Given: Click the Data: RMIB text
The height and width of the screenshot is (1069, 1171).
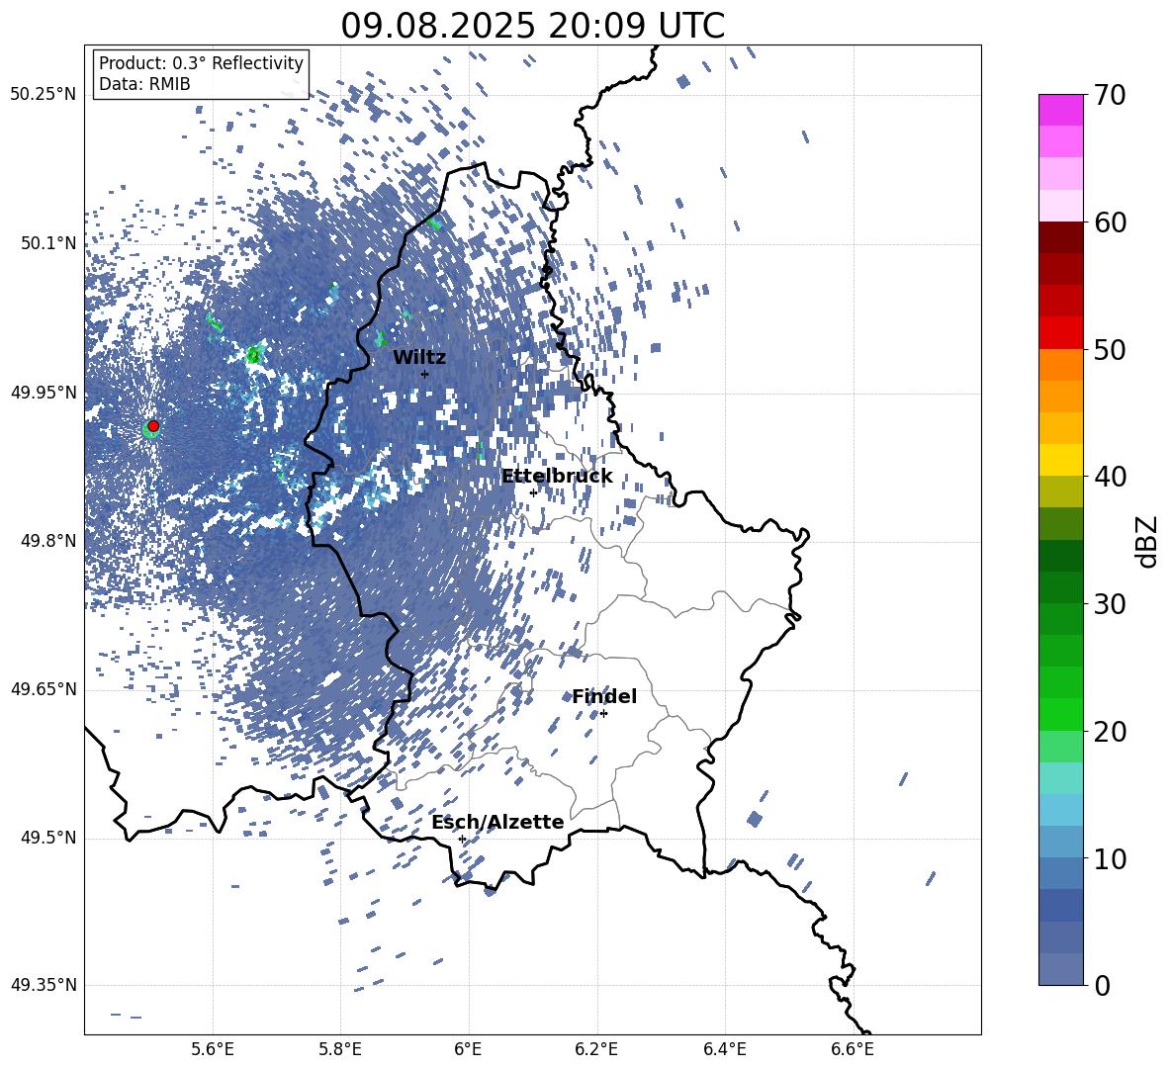Looking at the screenshot, I should (144, 84).
